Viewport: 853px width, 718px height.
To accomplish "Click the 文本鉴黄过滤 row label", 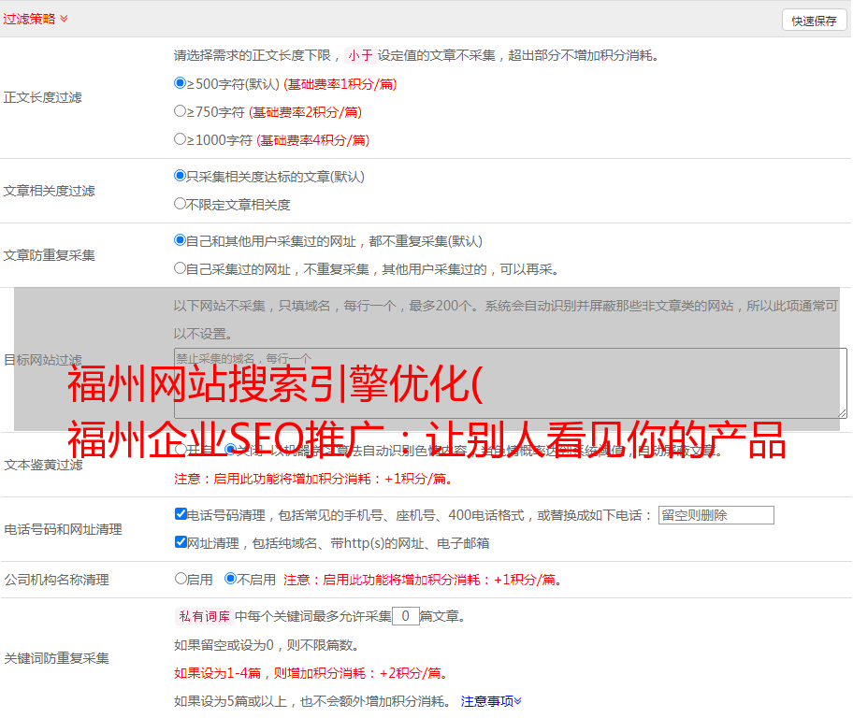I will point(44,465).
